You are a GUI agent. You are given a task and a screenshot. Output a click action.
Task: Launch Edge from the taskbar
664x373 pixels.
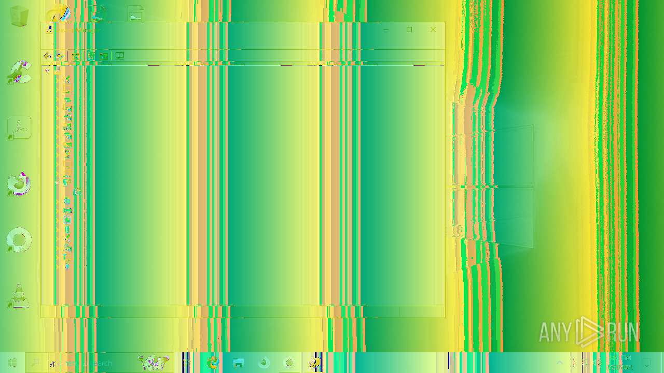pos(213,363)
